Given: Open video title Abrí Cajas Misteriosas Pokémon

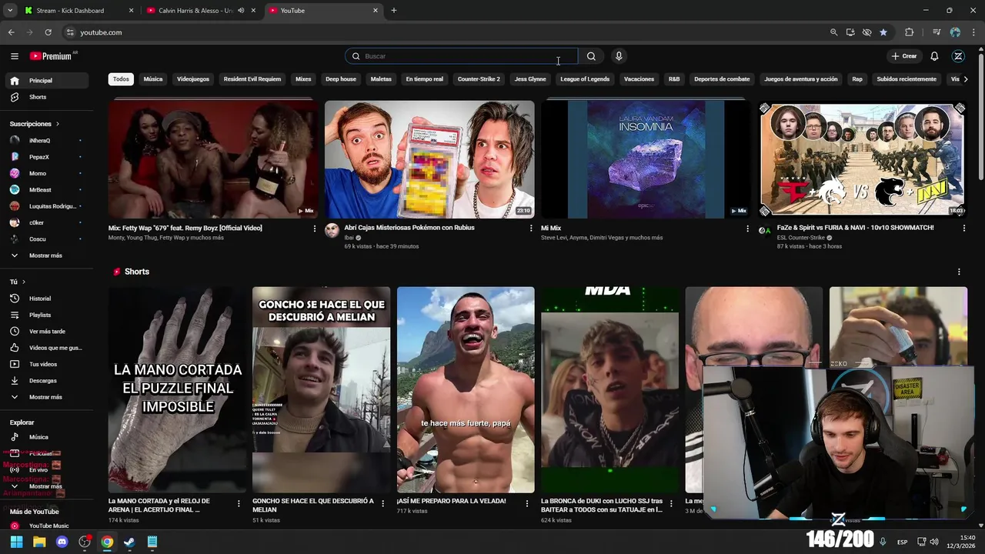Looking at the screenshot, I should pyautogui.click(x=409, y=228).
